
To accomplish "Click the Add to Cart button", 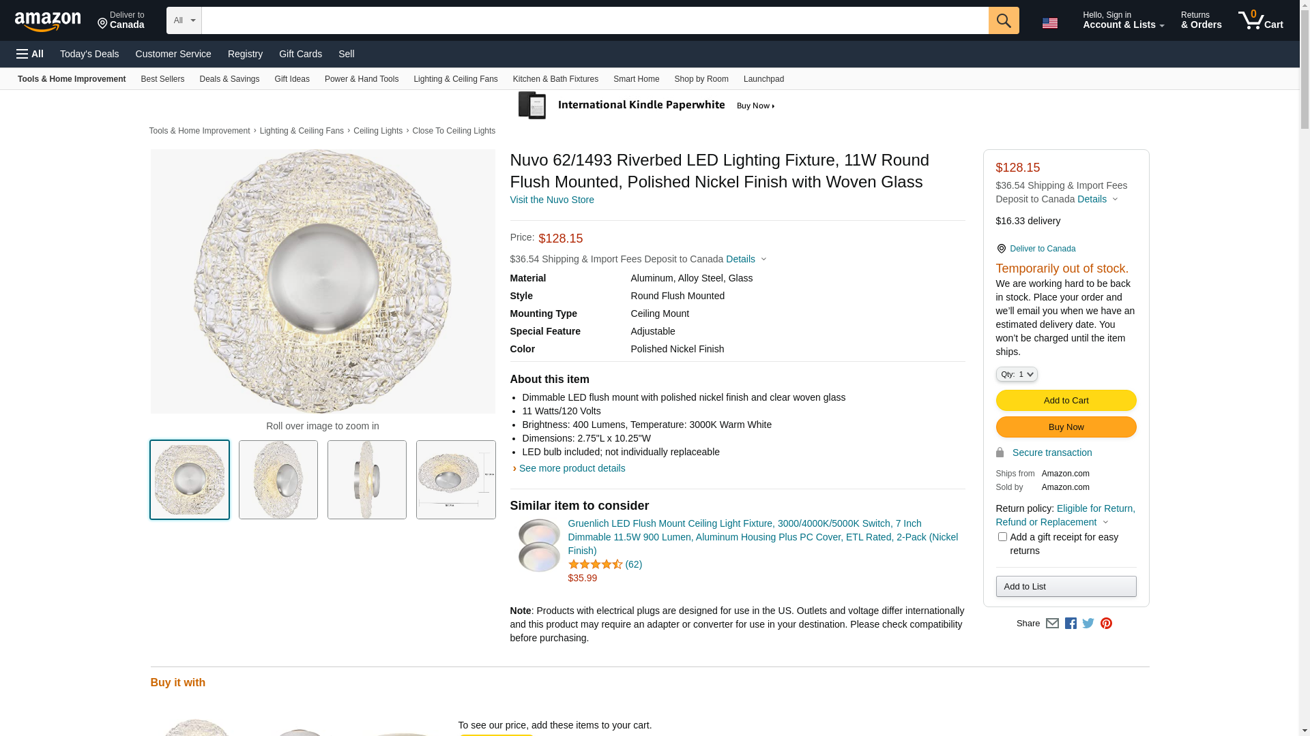I will (x=1066, y=400).
